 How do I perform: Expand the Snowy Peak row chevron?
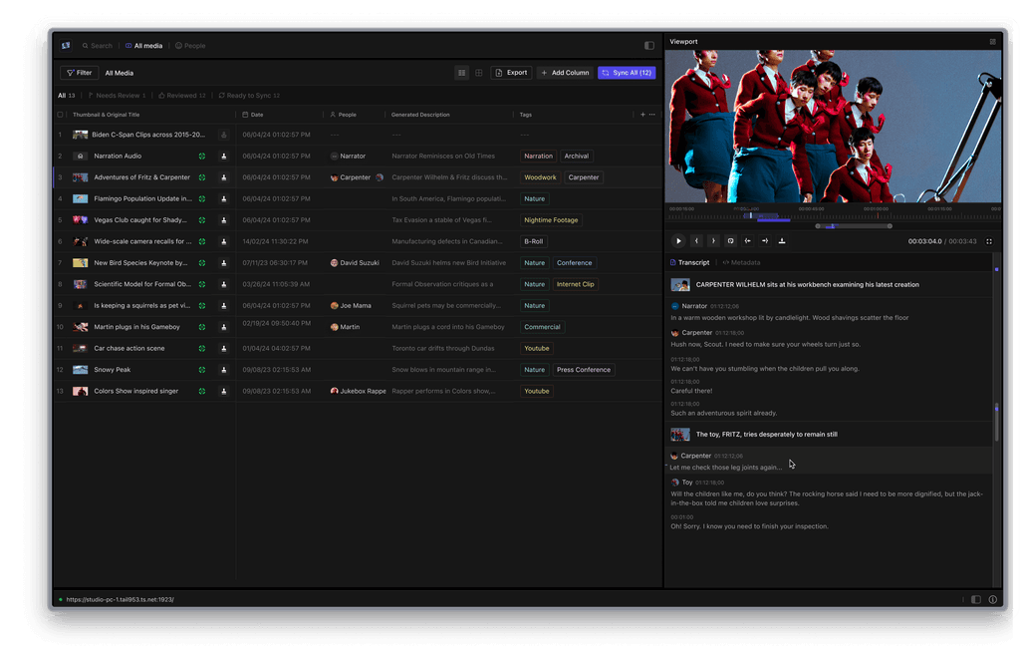coord(58,369)
